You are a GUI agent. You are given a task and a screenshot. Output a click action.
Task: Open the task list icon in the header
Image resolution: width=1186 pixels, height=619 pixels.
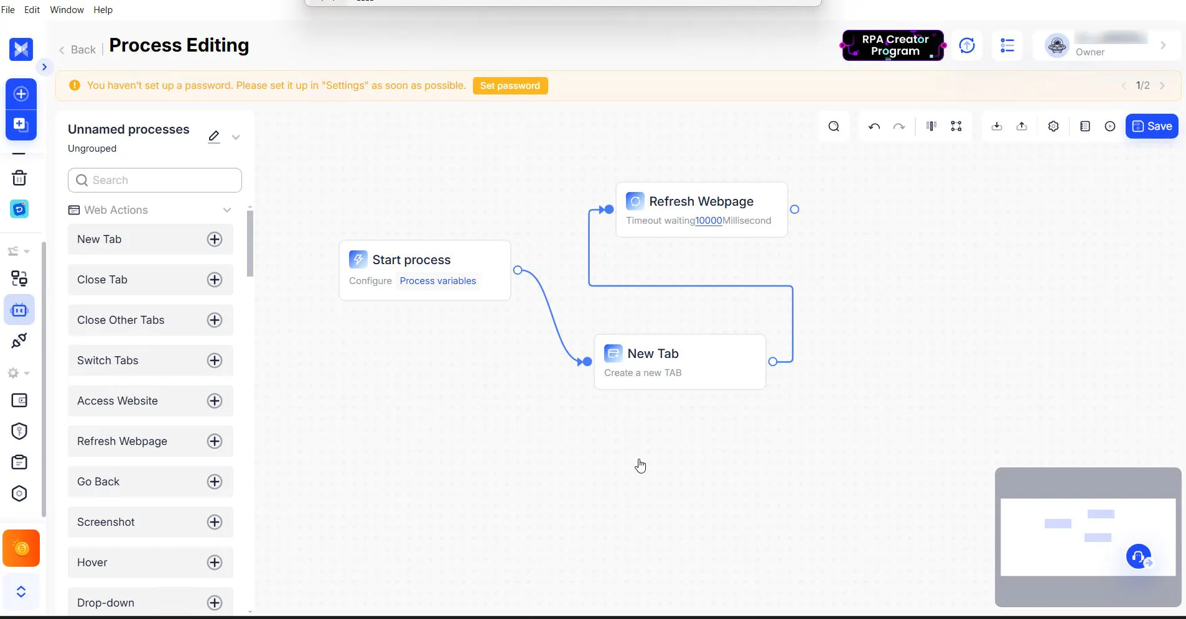1007,45
